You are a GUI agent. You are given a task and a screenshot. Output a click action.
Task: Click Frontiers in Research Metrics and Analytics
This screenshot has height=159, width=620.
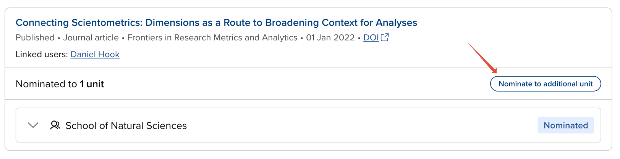pyautogui.click(x=212, y=38)
